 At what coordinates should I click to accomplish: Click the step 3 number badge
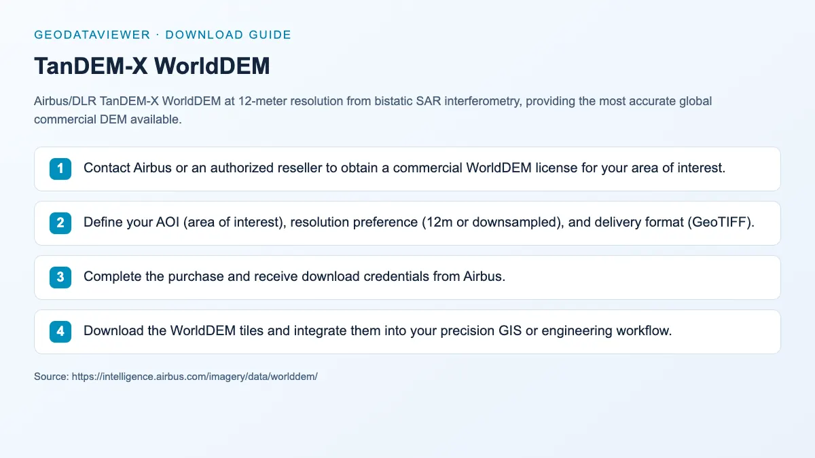pos(60,277)
